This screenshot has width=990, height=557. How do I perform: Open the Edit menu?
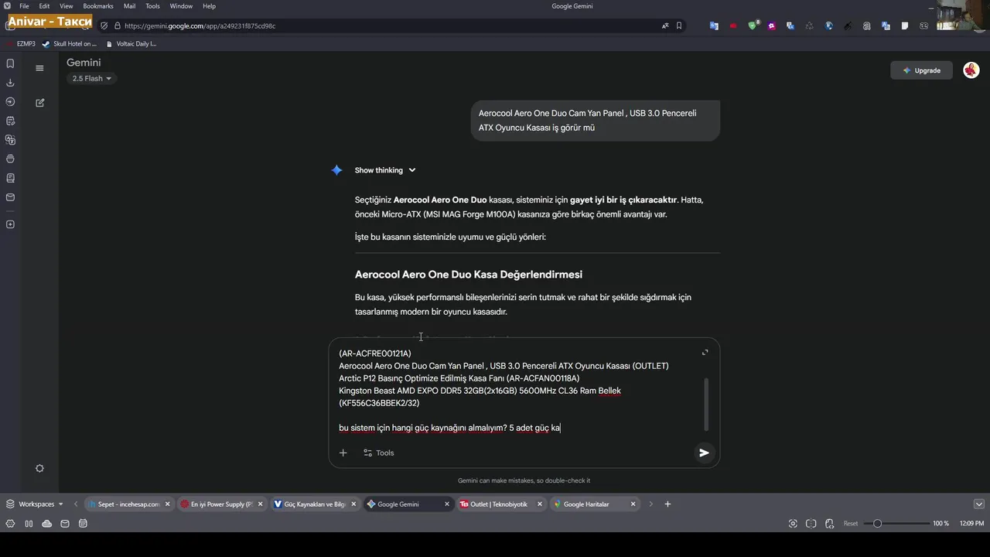coord(44,6)
